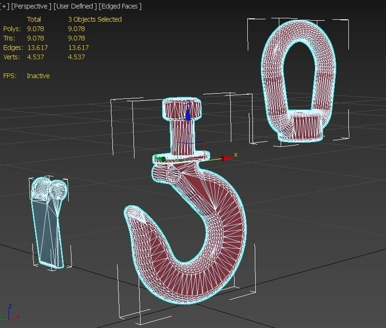
Task: Select the bolt head atop the hook
Action: [x=181, y=108]
